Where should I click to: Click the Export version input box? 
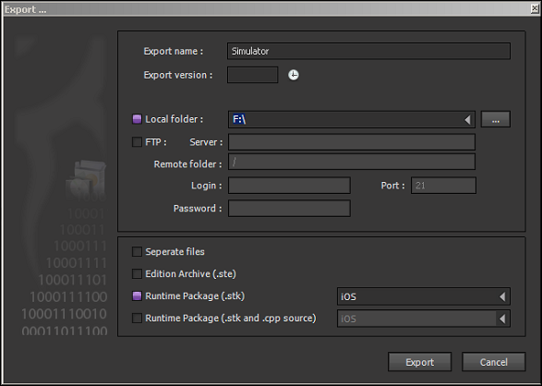point(252,75)
